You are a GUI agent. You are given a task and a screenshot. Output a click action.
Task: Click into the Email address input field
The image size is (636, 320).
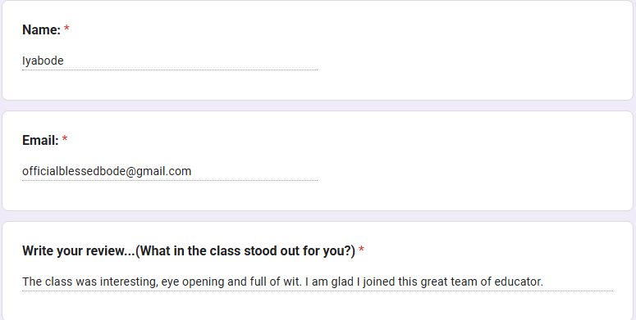pyautogui.click(x=170, y=171)
